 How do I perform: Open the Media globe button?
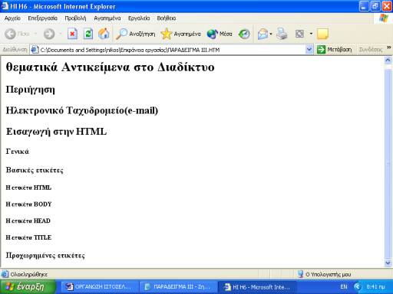point(220,34)
